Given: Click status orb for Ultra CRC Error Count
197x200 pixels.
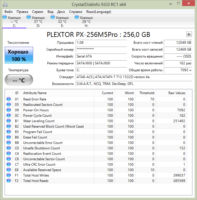Looking at the screenshot, I should point(9,164).
